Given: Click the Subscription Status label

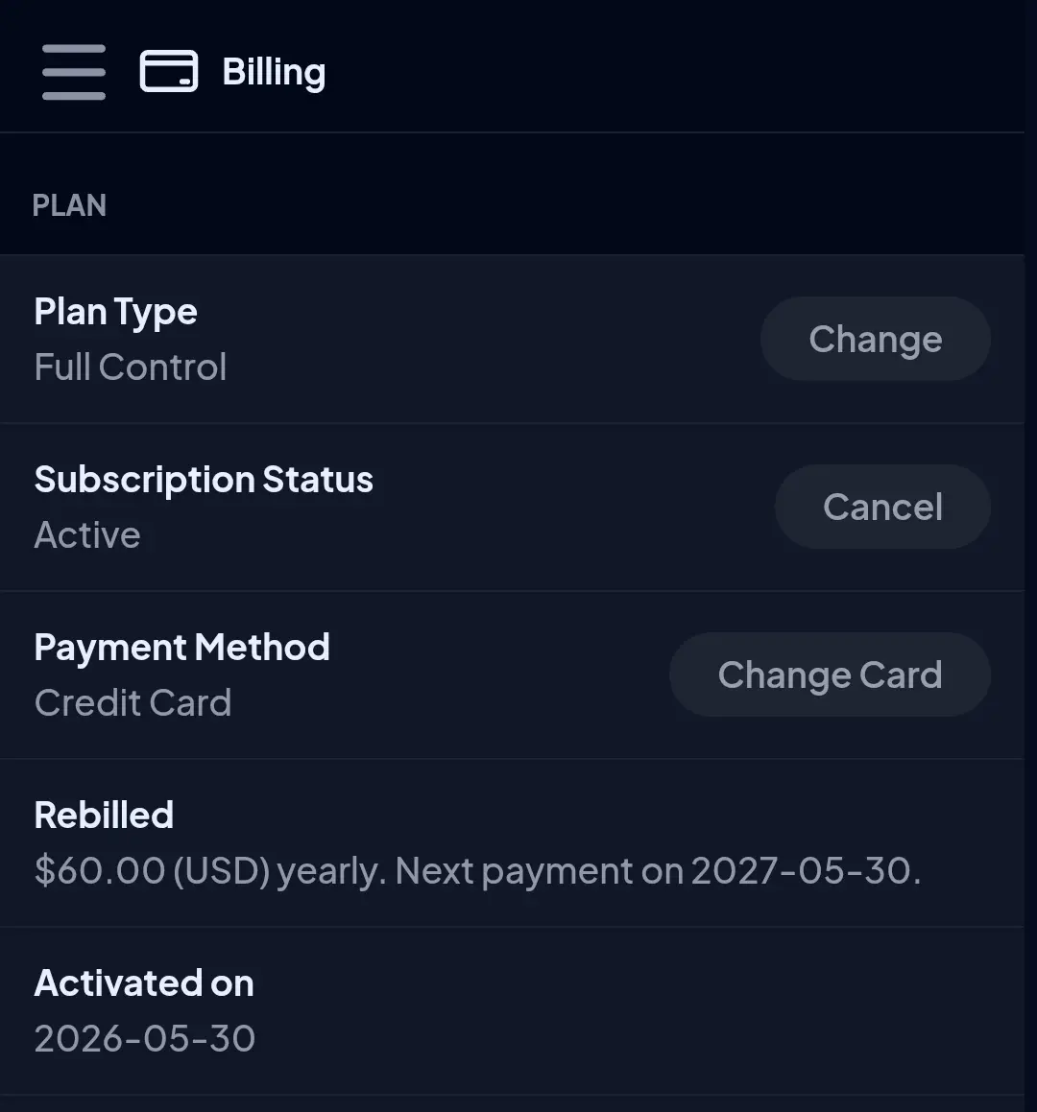Looking at the screenshot, I should pos(204,480).
